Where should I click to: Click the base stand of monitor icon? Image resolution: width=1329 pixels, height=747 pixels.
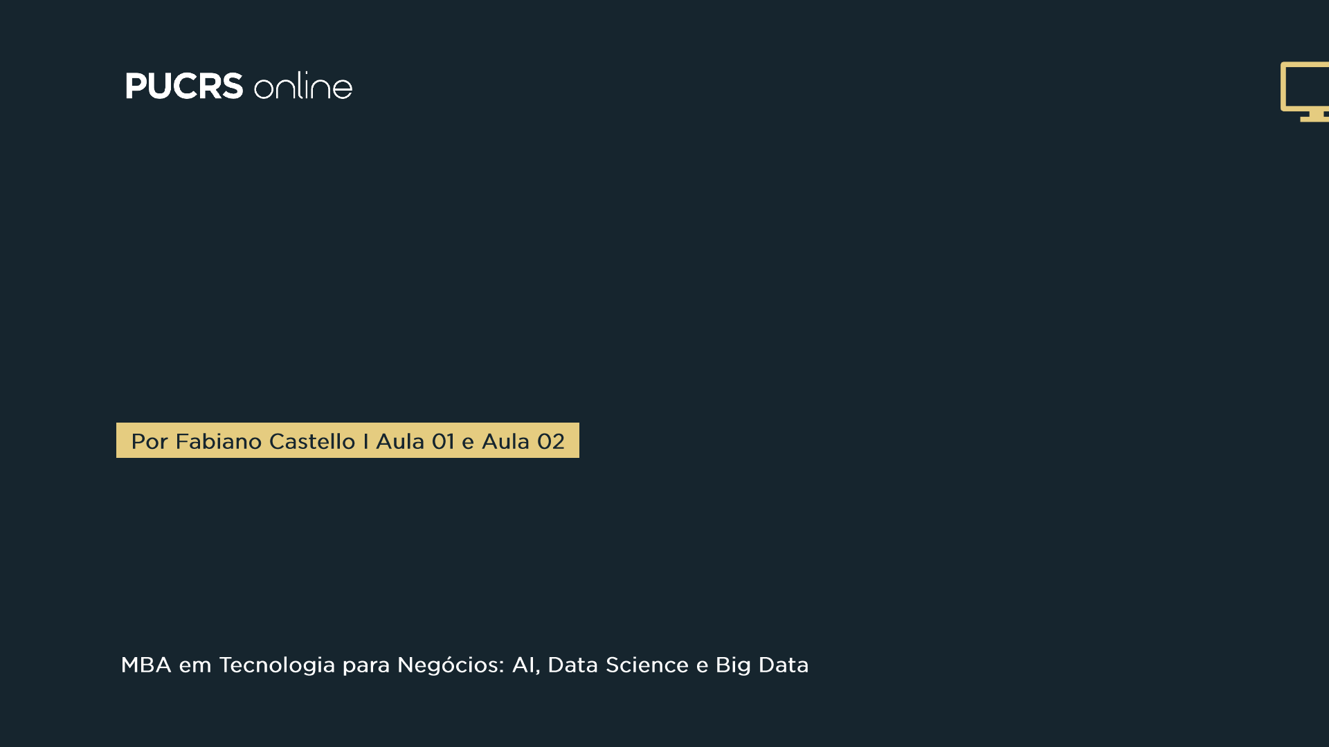coord(1315,118)
